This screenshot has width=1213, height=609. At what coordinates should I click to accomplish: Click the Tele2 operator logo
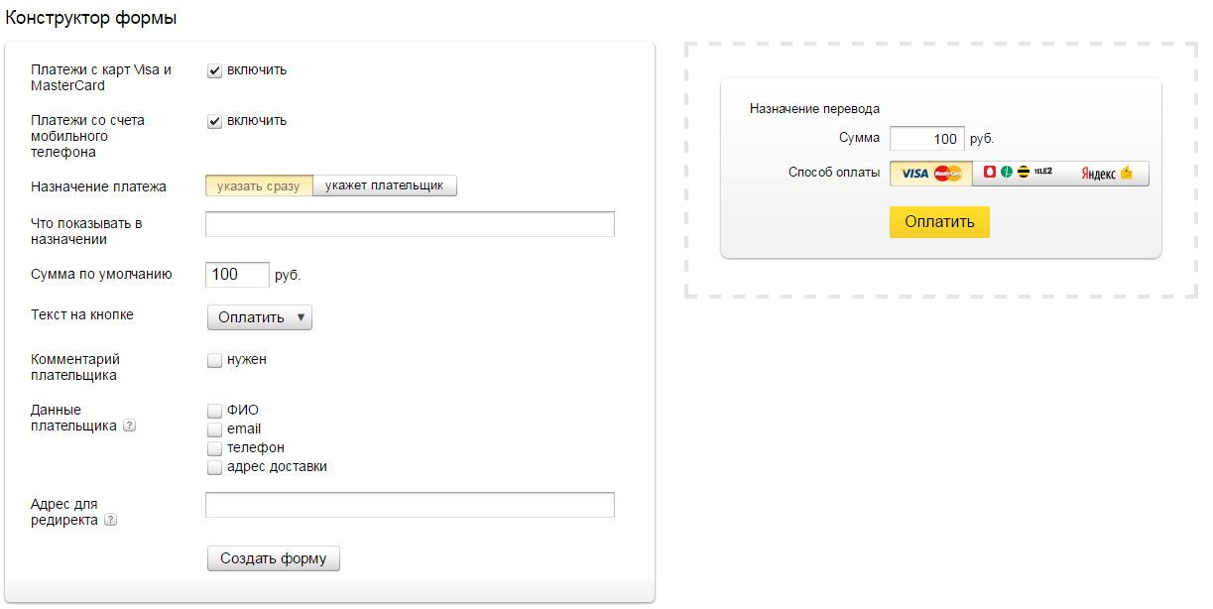click(1042, 172)
